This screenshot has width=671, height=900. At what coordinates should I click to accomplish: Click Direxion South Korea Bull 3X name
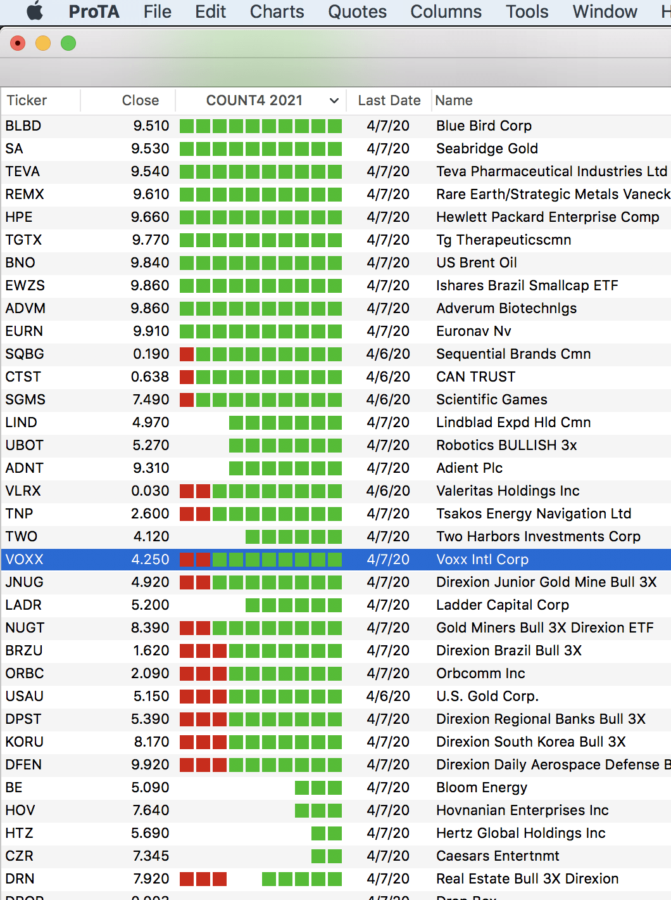pos(530,742)
